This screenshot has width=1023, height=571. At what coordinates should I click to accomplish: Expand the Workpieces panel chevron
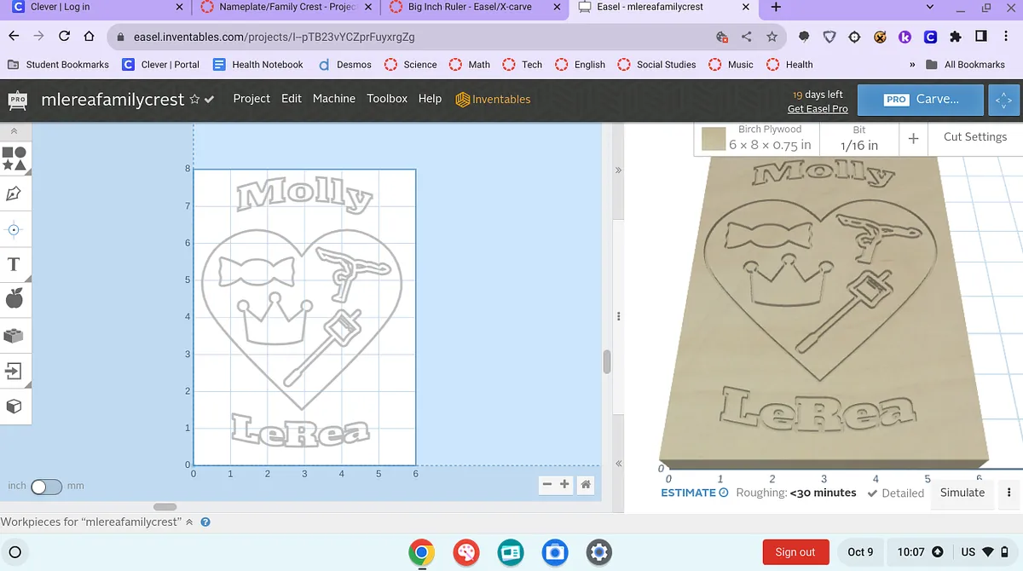pyautogui.click(x=189, y=522)
